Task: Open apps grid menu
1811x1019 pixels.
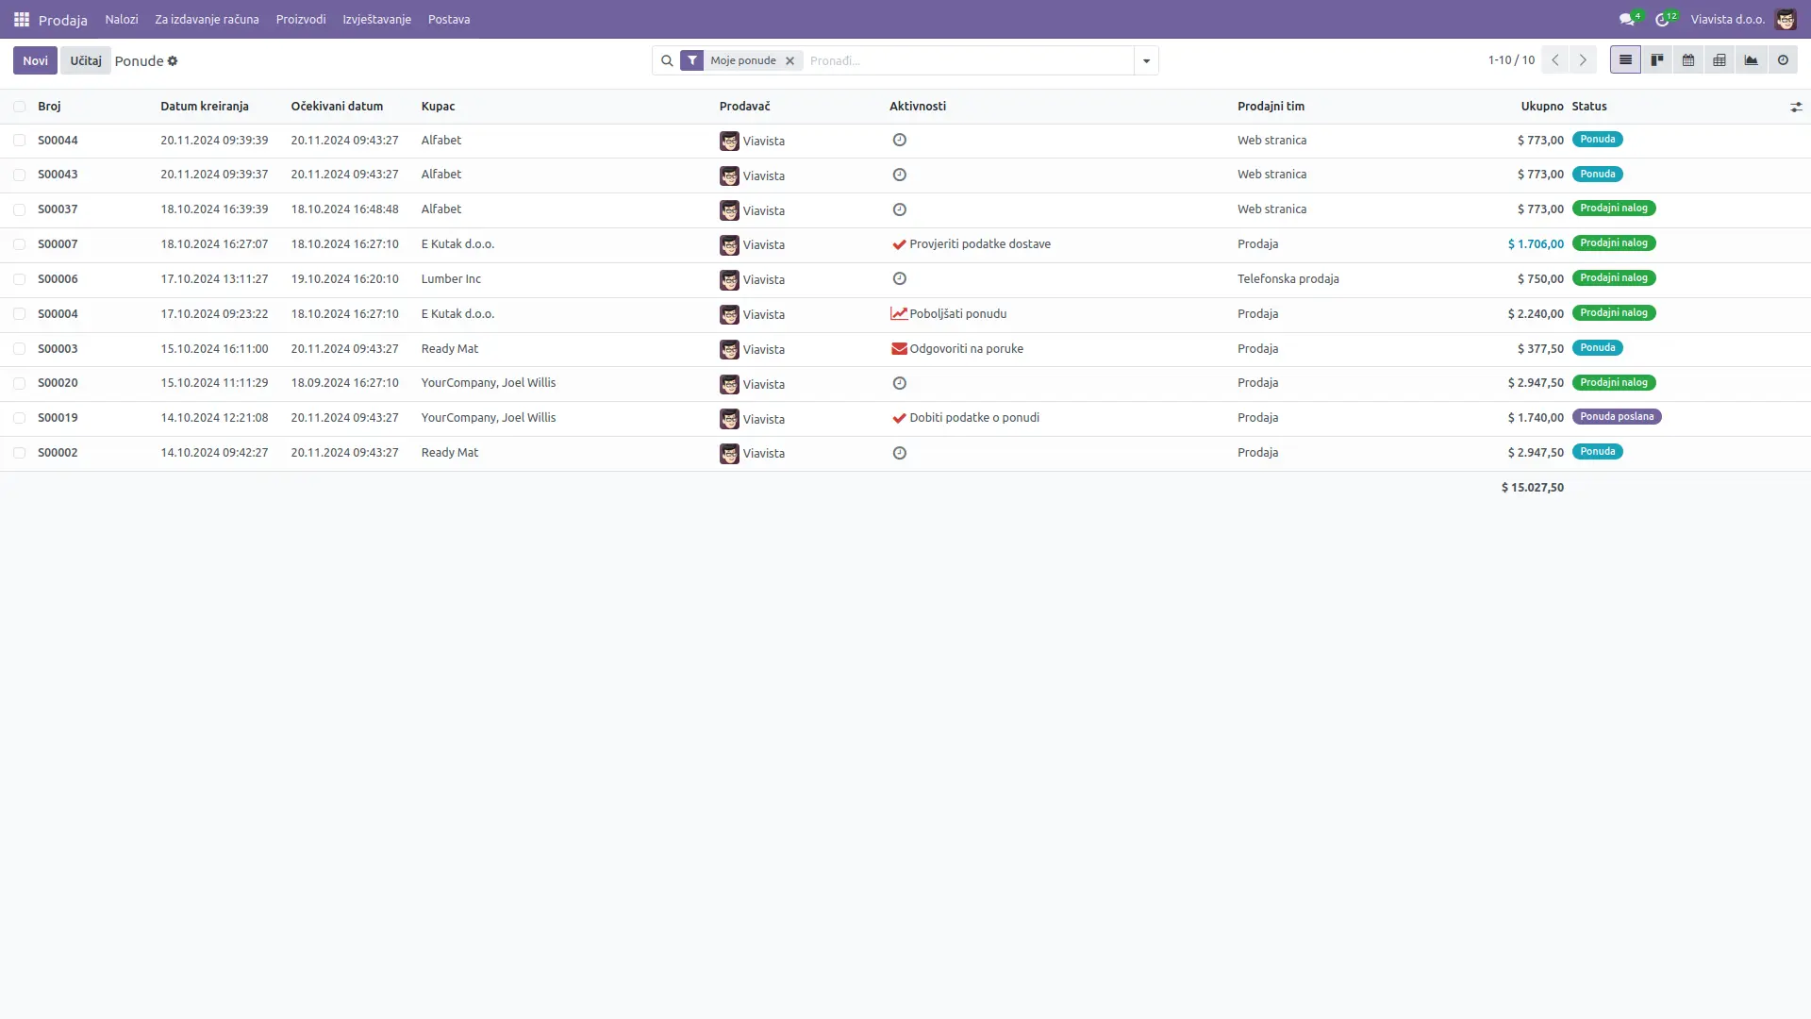Action: (20, 18)
